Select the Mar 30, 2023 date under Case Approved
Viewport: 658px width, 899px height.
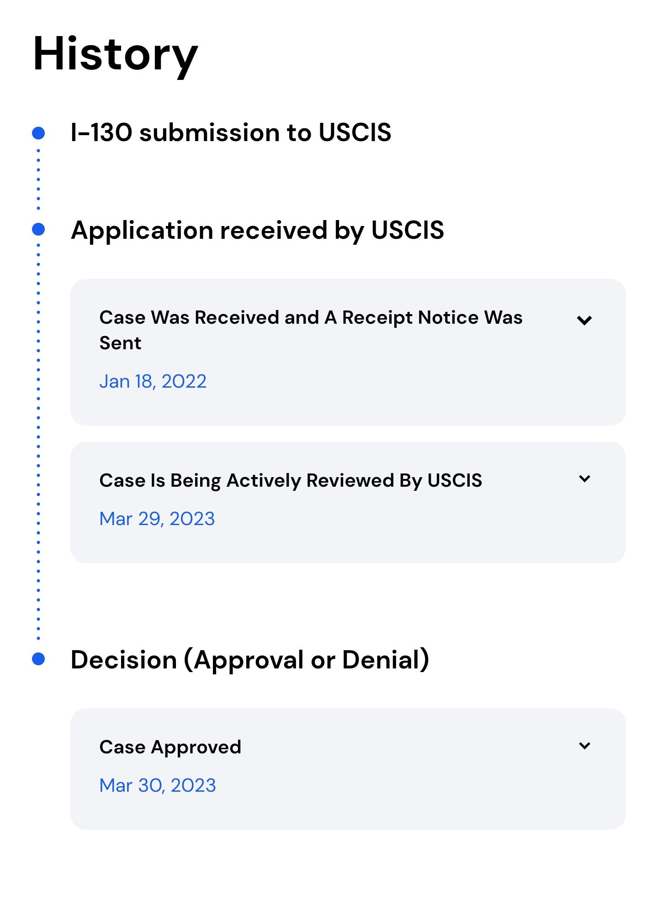tap(159, 785)
